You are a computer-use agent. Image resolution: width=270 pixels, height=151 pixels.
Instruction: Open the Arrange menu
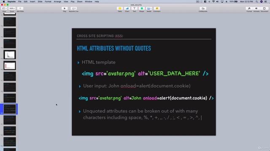pyautogui.click(x=57, y=2)
